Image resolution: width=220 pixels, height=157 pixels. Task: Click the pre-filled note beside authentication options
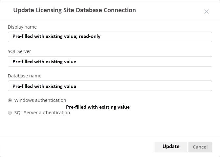click(x=98, y=107)
